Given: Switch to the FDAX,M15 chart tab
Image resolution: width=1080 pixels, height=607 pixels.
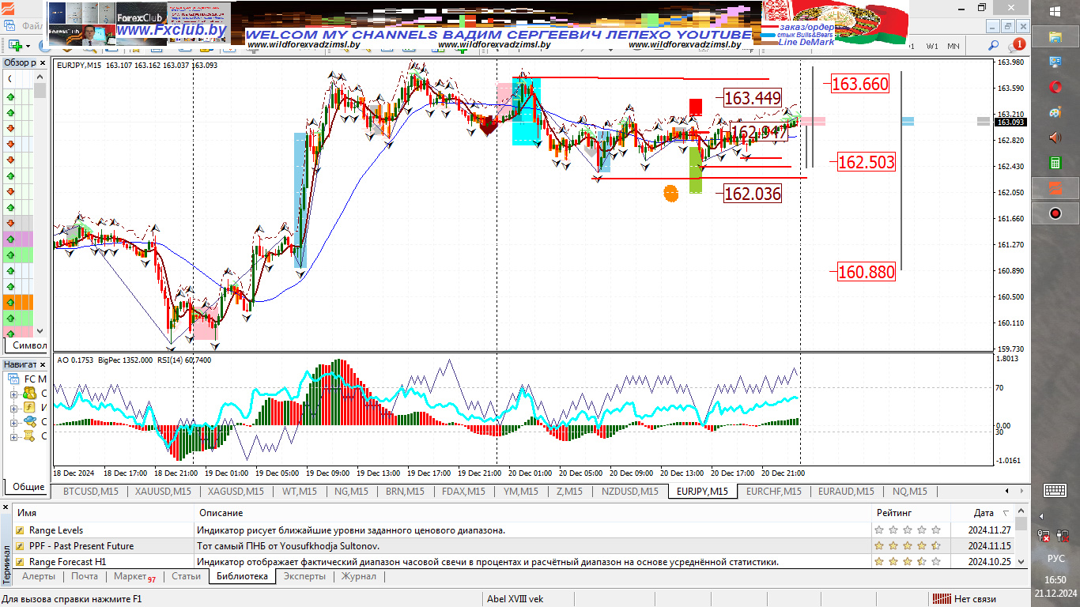Looking at the screenshot, I should (463, 492).
